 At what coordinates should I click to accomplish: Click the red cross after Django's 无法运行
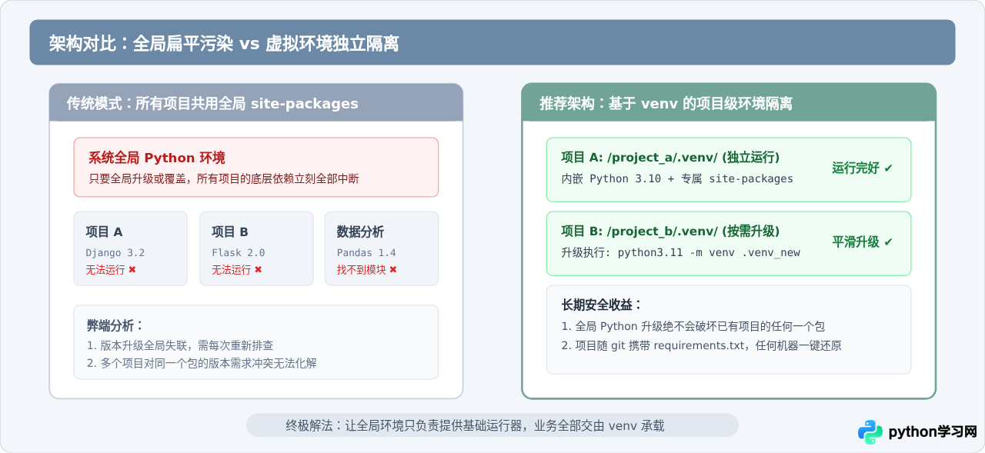click(132, 270)
